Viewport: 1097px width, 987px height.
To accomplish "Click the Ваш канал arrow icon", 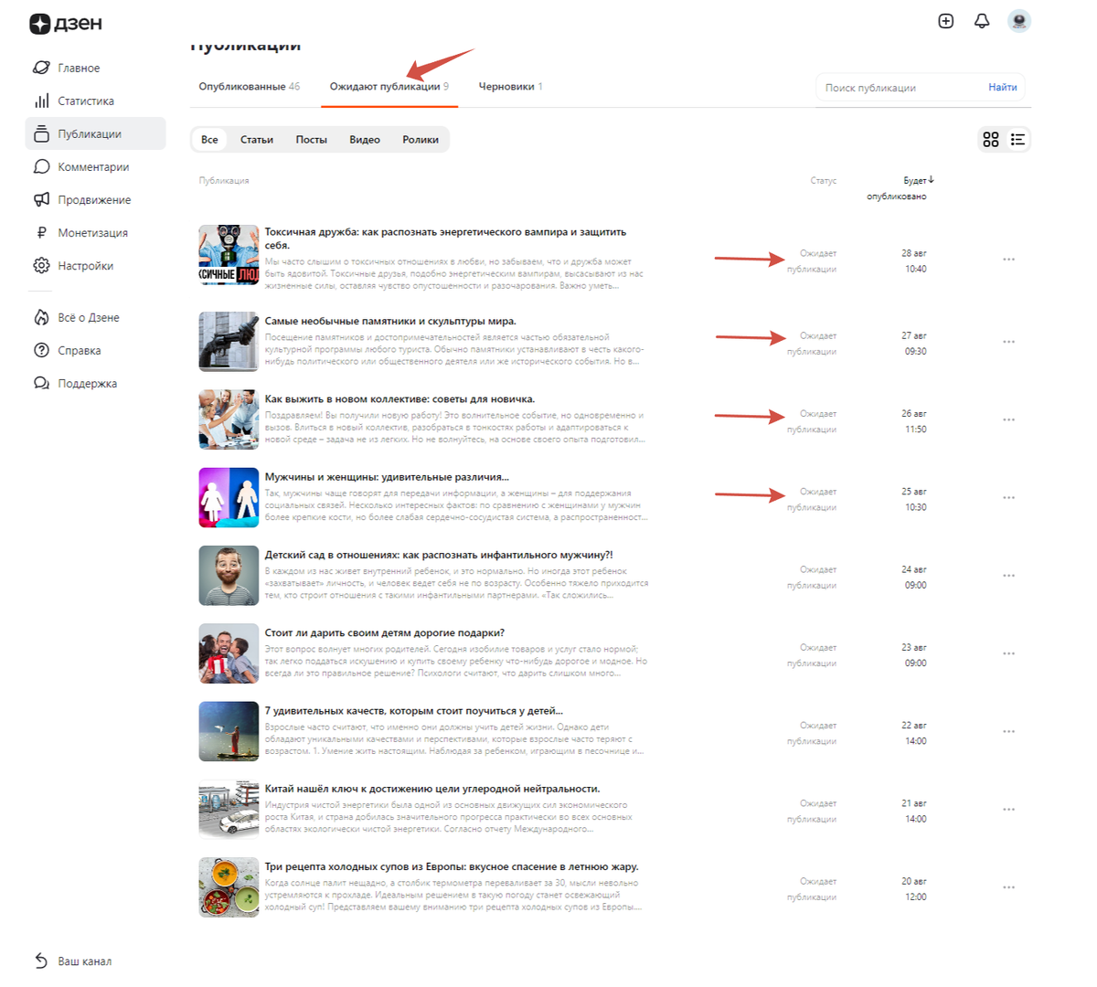I will (x=41, y=960).
